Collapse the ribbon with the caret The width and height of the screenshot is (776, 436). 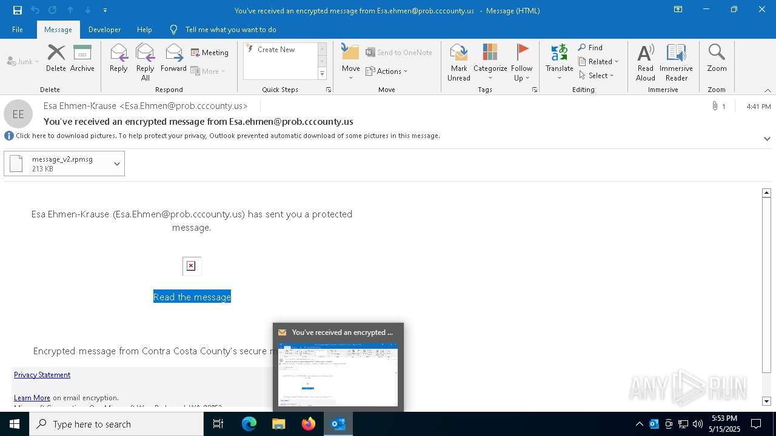(x=768, y=90)
